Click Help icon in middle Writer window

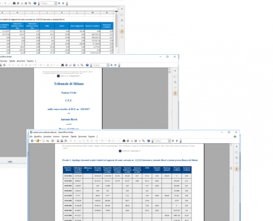point(87,65)
